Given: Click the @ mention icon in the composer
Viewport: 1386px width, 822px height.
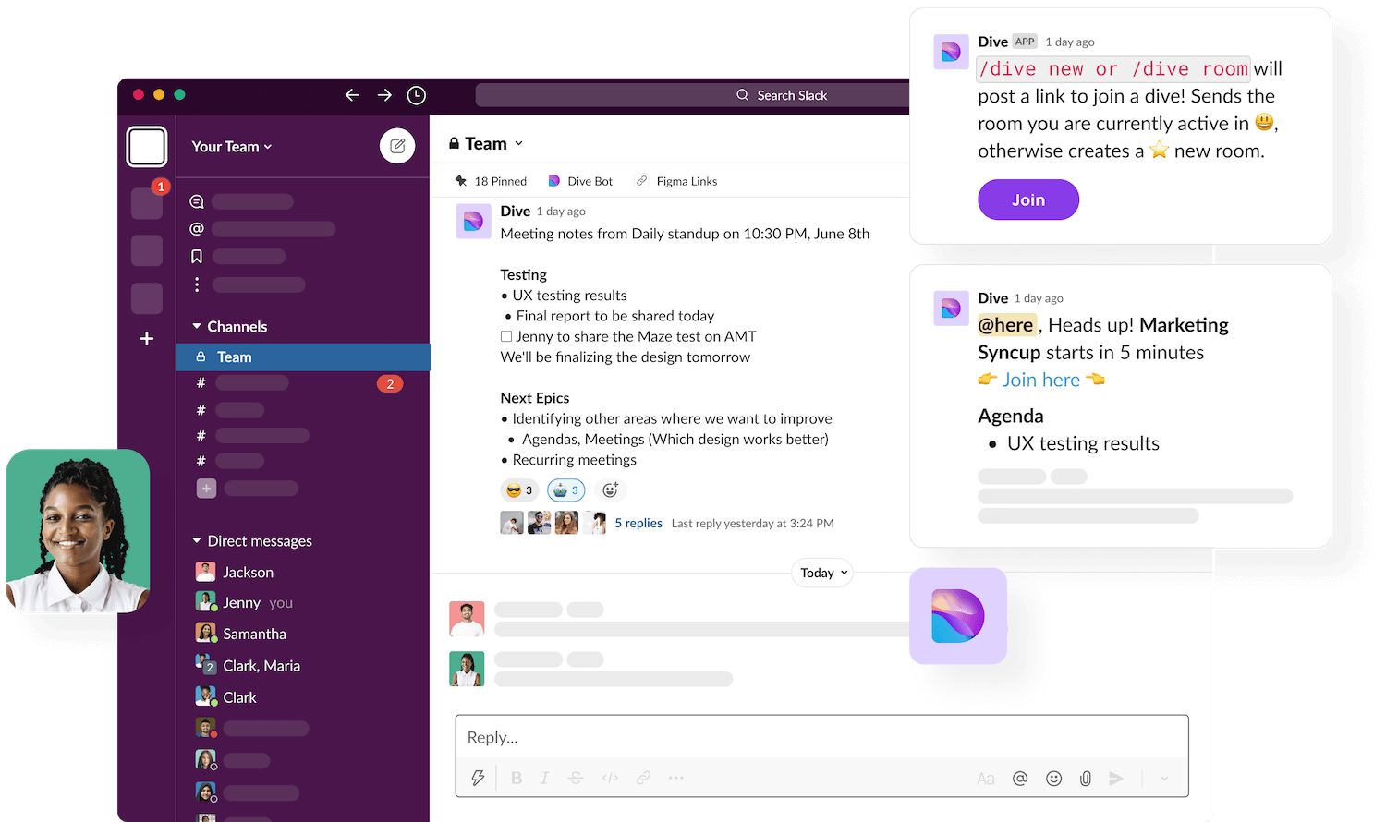Looking at the screenshot, I should coord(1020,778).
